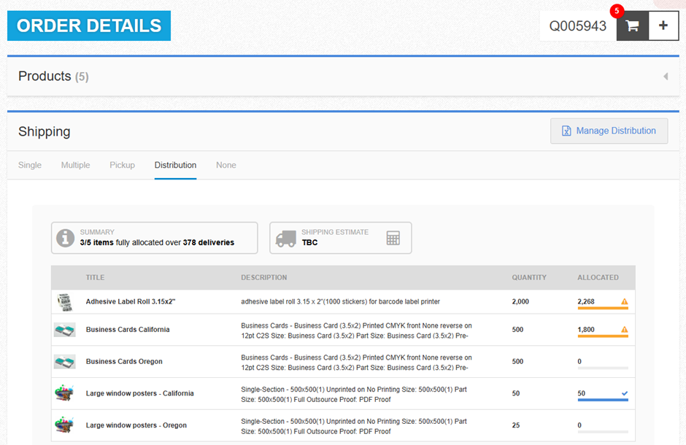Click the plus add button
686x445 pixels.
663,26
